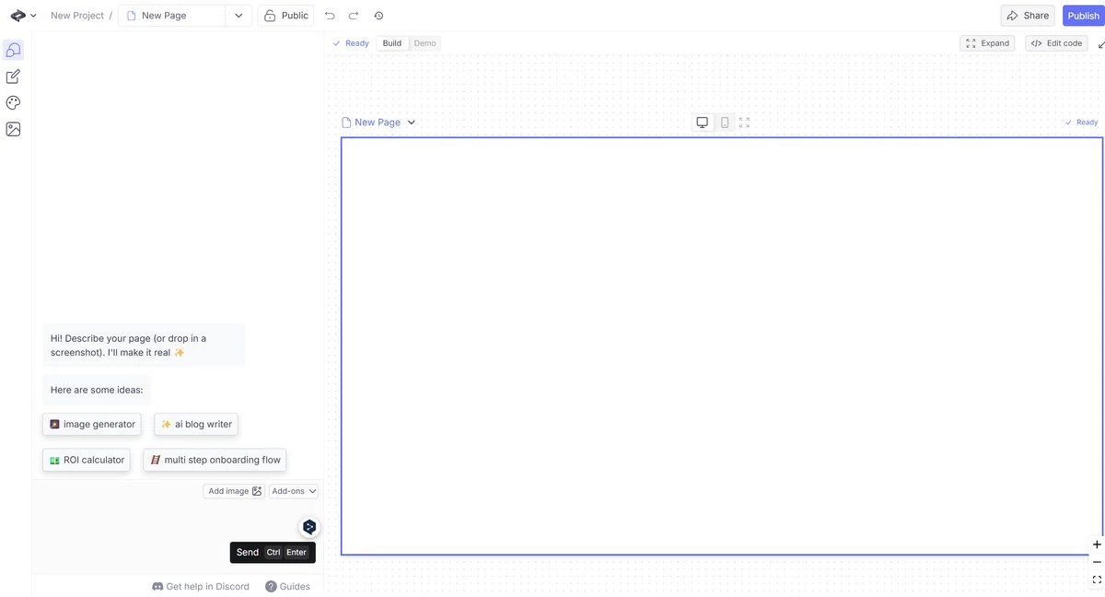Open the images panel in sidebar
Viewport: 1105px width, 597px height.
point(13,129)
